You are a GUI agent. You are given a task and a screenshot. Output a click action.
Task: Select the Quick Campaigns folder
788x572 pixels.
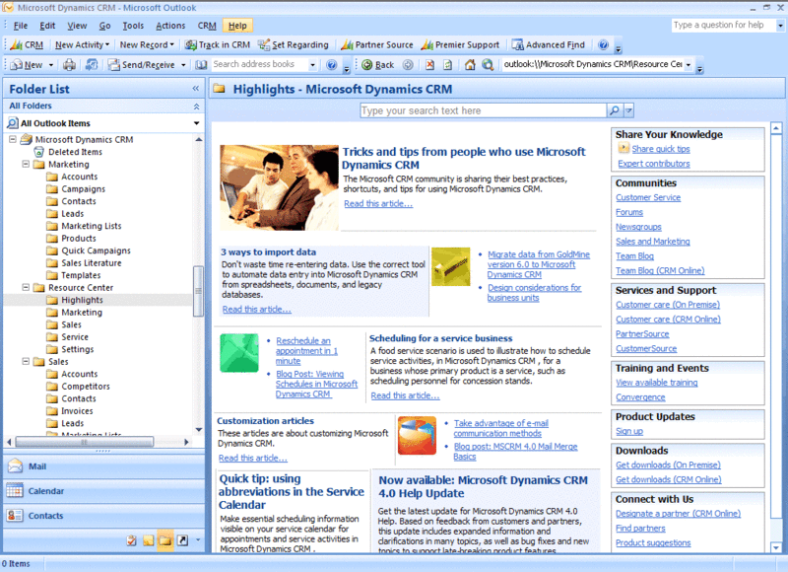[x=96, y=250]
